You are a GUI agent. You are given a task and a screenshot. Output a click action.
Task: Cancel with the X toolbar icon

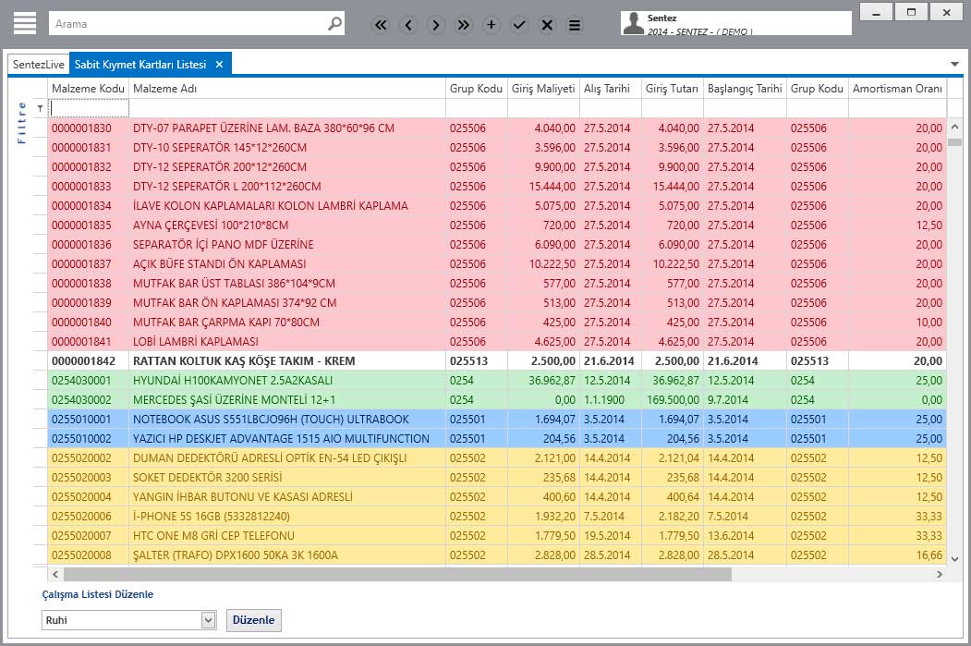547,25
